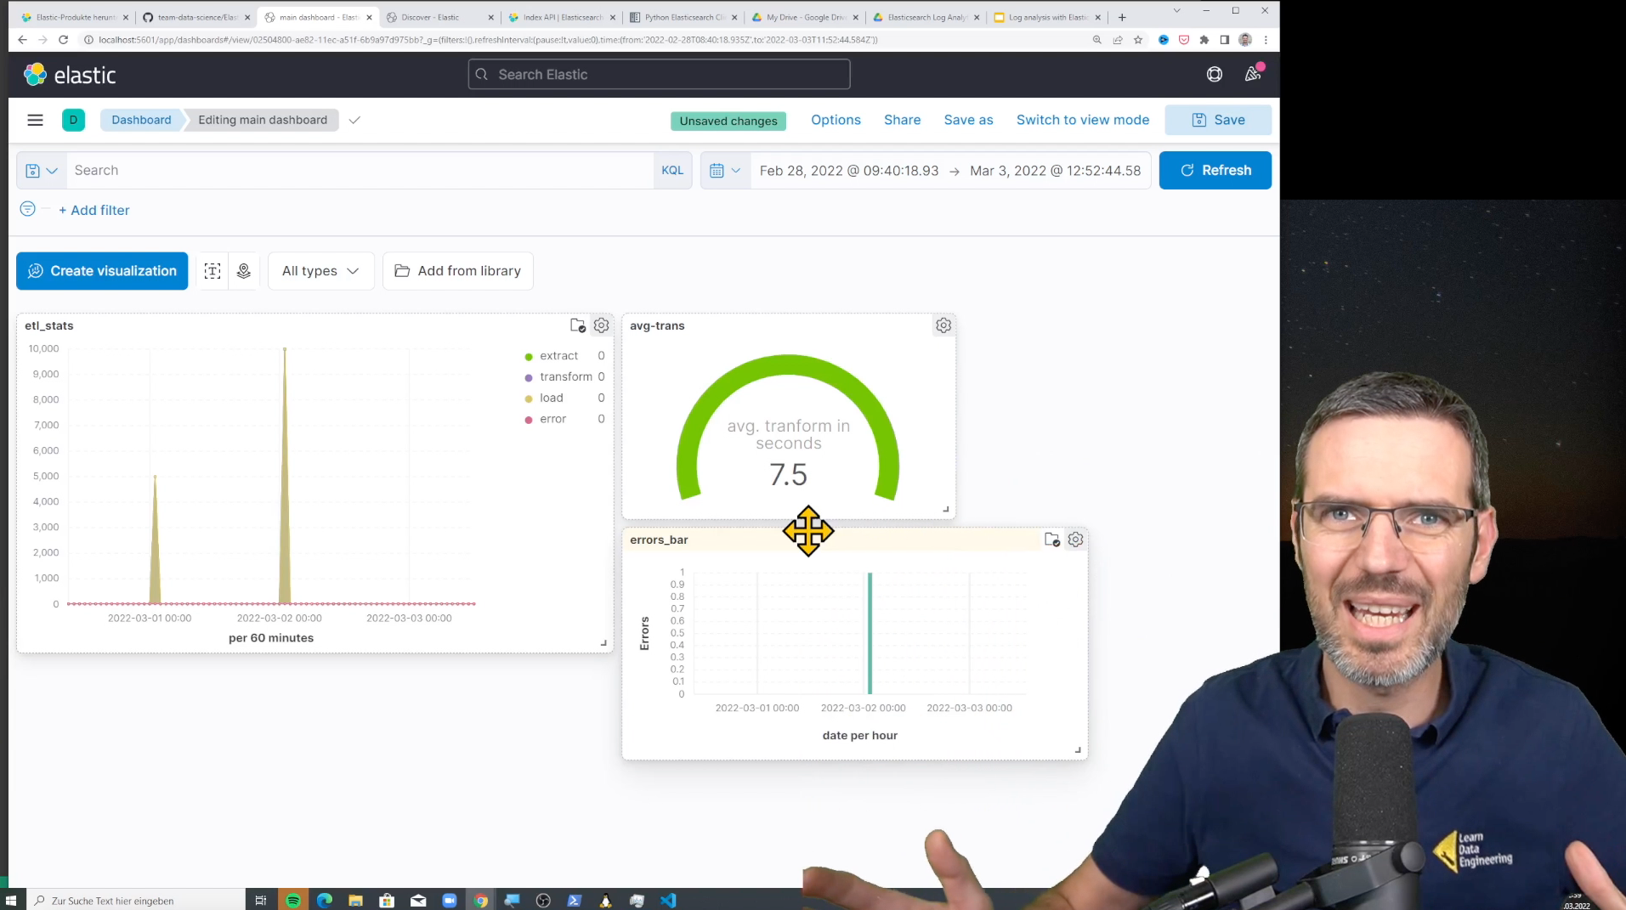1626x910 pixels.
Task: Click the Search Elastic field
Action: (659, 75)
